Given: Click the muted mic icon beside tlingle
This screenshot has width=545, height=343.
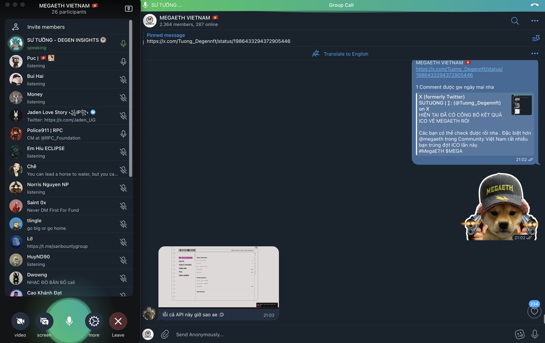Looking at the screenshot, I should pos(123,224).
